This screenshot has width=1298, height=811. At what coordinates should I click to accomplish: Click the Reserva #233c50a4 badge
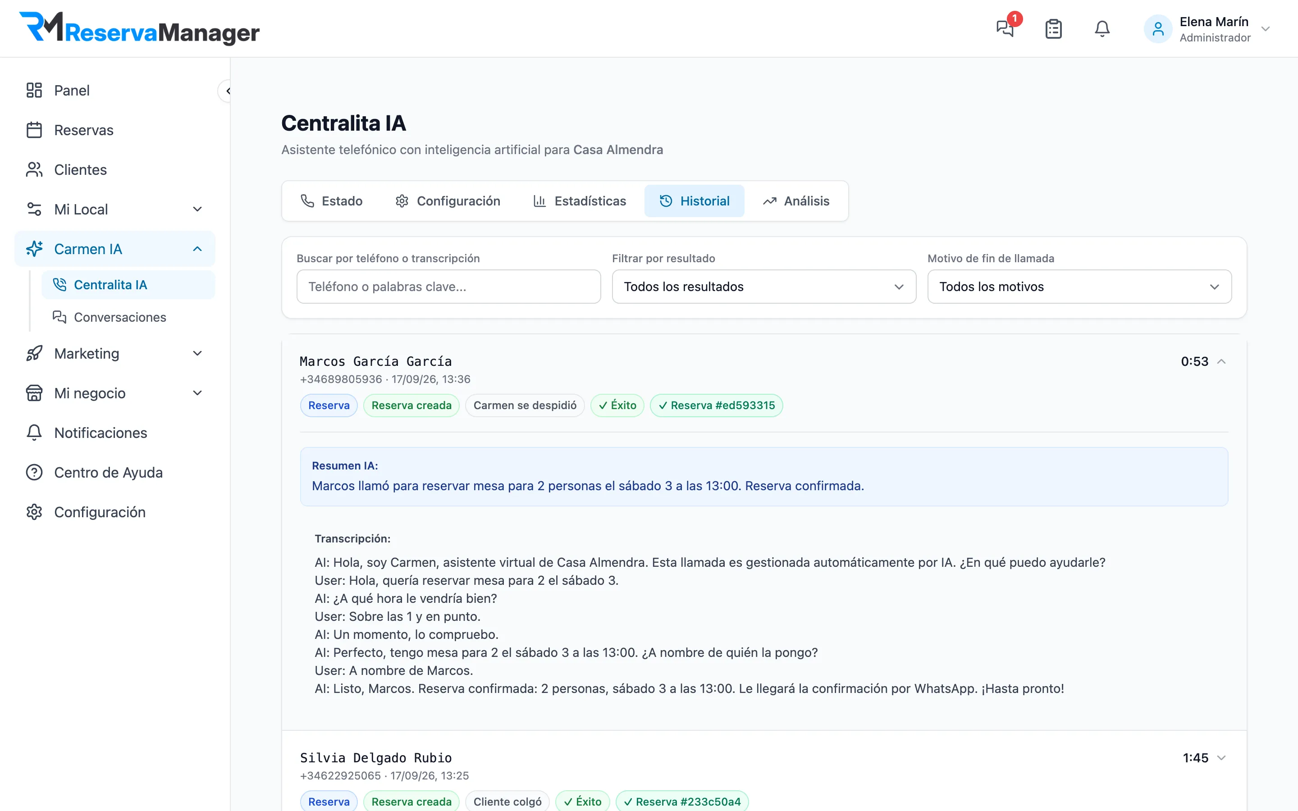point(682,802)
